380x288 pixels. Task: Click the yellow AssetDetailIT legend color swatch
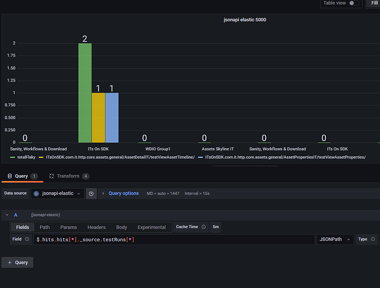coord(41,158)
